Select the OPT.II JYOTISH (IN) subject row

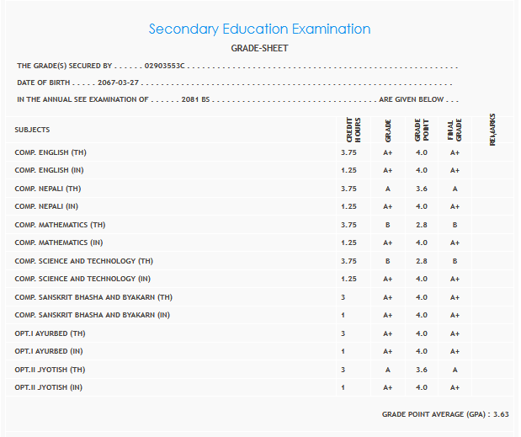click(x=50, y=387)
